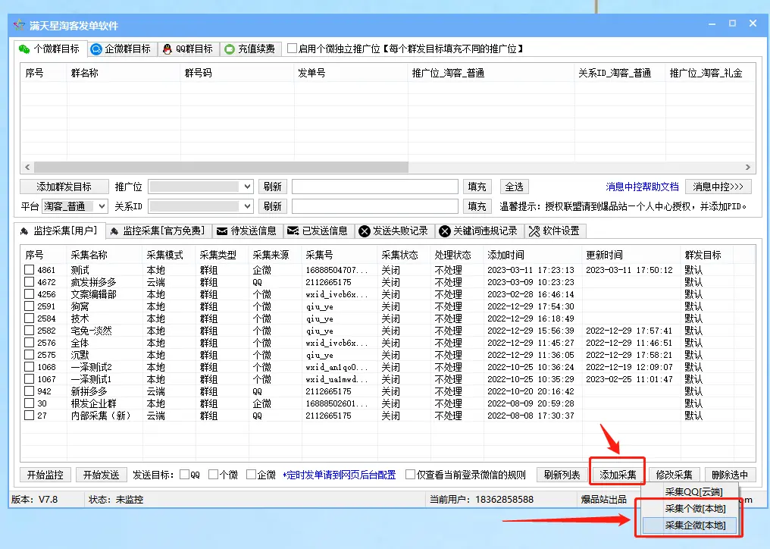Open the 软件设置 tab

tap(555, 231)
